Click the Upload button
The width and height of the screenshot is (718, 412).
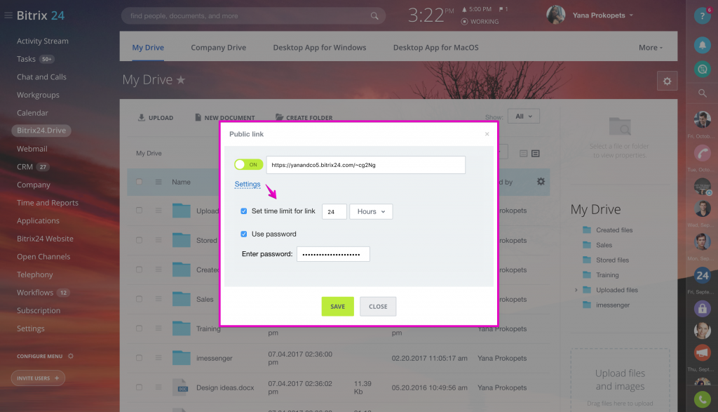[156, 118]
